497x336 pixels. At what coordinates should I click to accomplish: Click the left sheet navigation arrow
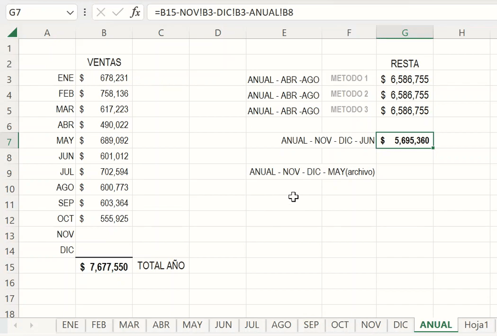click(x=15, y=325)
